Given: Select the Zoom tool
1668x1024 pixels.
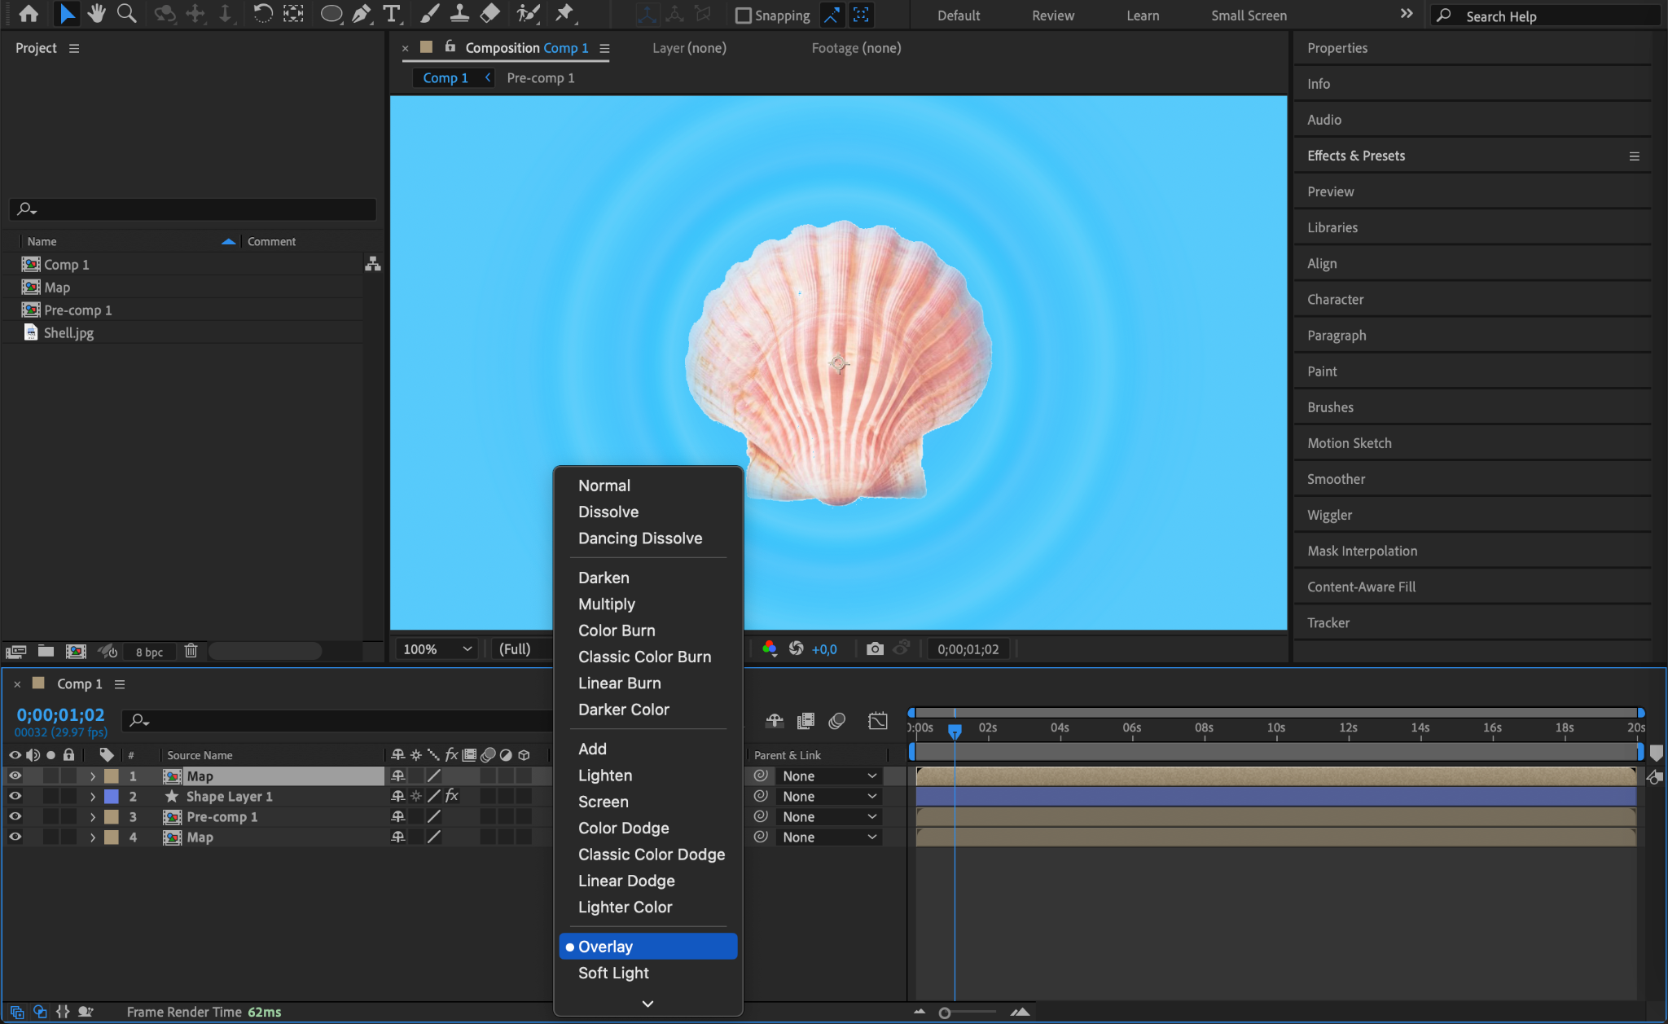Looking at the screenshot, I should 126,14.
